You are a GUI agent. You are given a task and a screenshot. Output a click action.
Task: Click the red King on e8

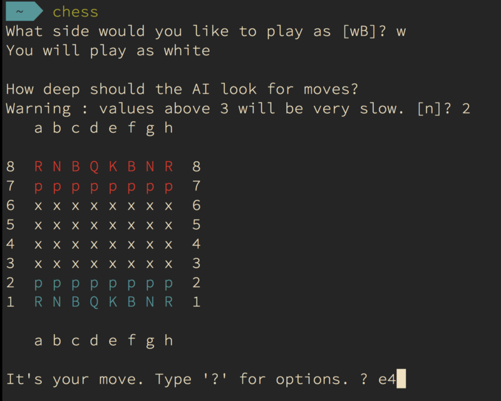[x=113, y=167]
